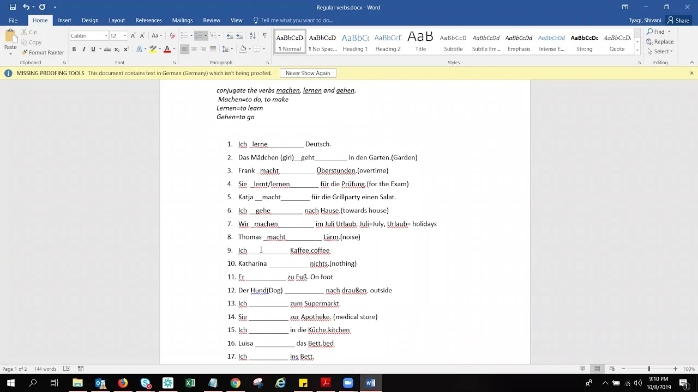Switch to the References tab
This screenshot has height=392, width=698.
[148, 20]
